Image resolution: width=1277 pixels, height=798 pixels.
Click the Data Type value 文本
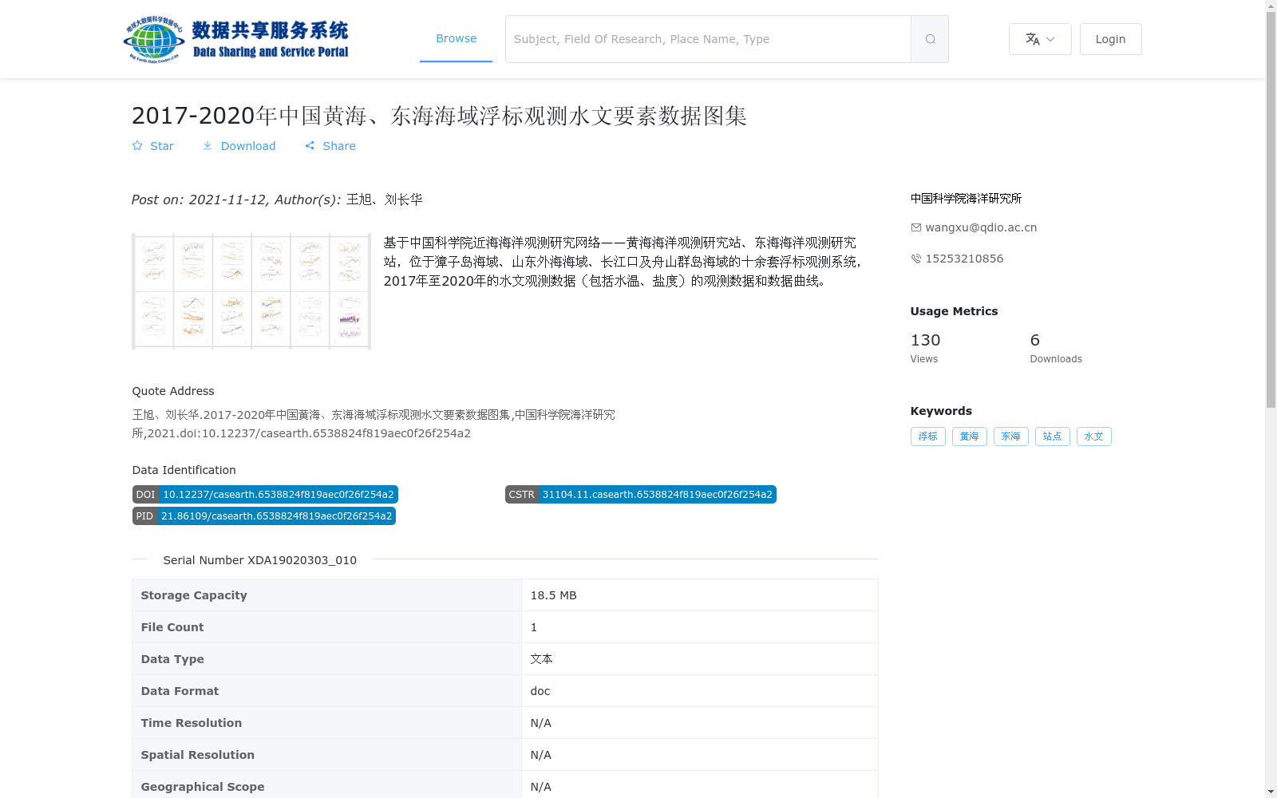pyautogui.click(x=541, y=659)
